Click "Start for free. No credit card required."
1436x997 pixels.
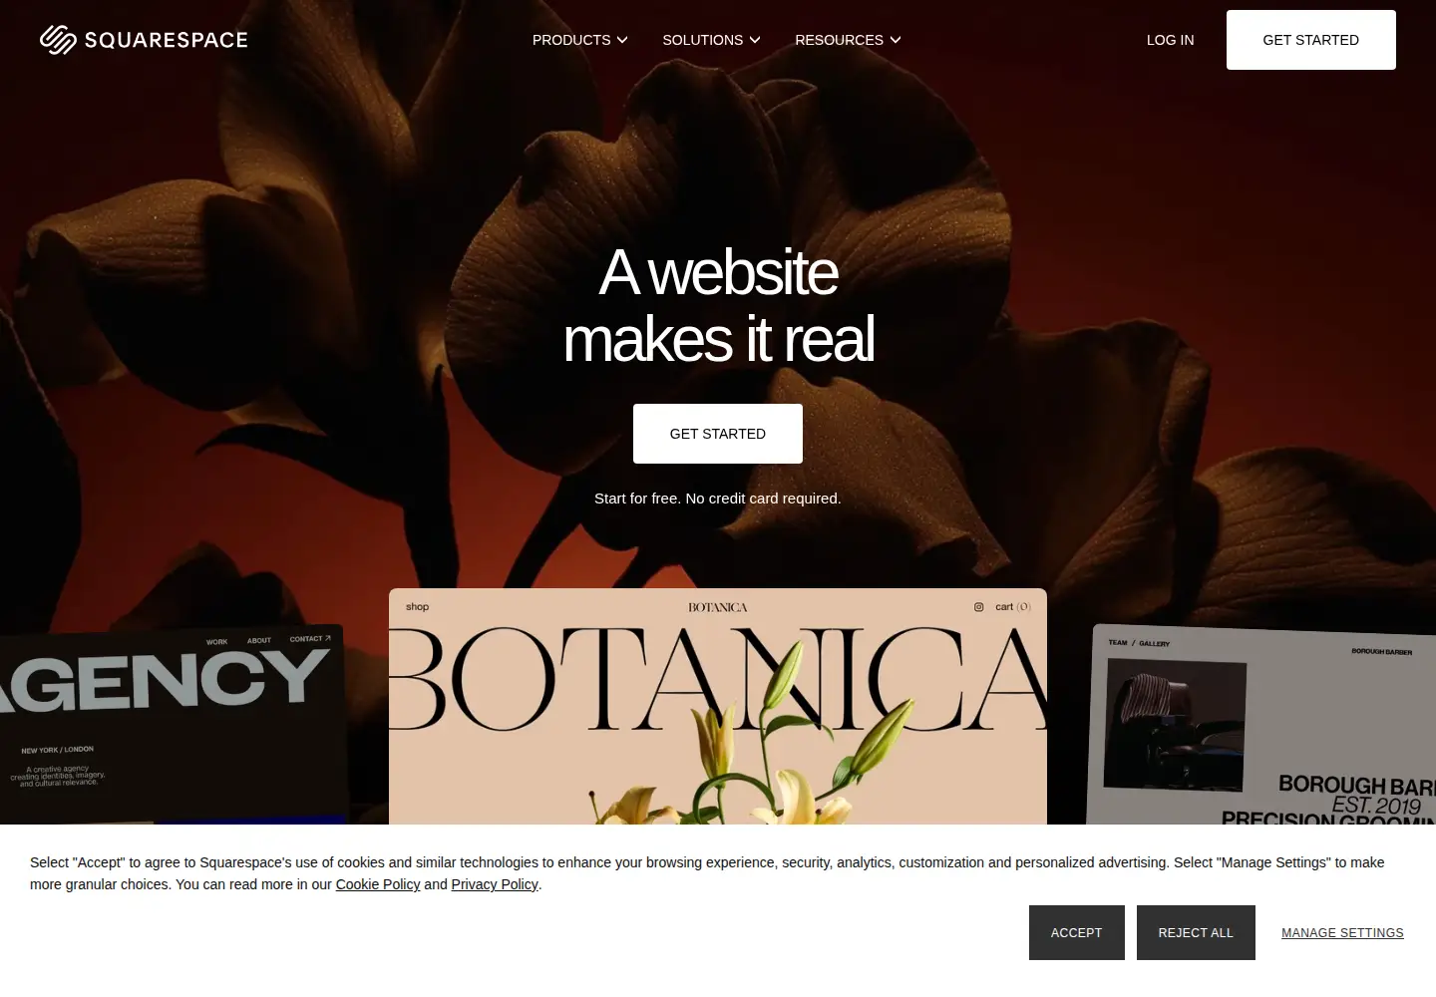point(718,498)
